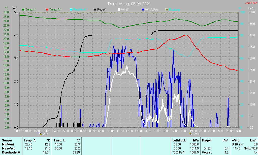Click the maximum outdoor temperature value 21.0
The image size is (258, 155).
click(47, 148)
